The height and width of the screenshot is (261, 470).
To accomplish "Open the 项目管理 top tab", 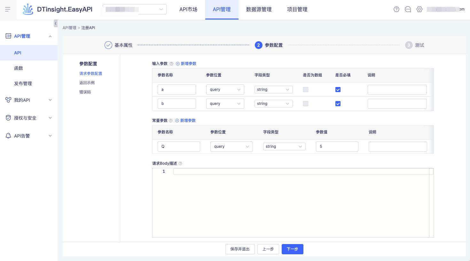I will click(x=297, y=10).
